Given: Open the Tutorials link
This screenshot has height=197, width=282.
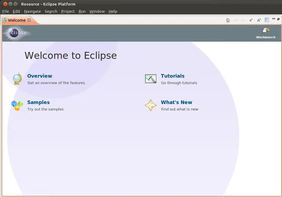Looking at the screenshot, I should click(x=173, y=76).
